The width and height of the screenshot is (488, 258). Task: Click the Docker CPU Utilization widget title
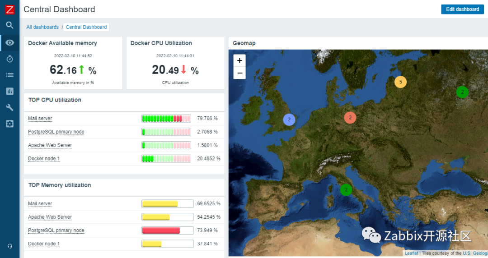click(161, 43)
